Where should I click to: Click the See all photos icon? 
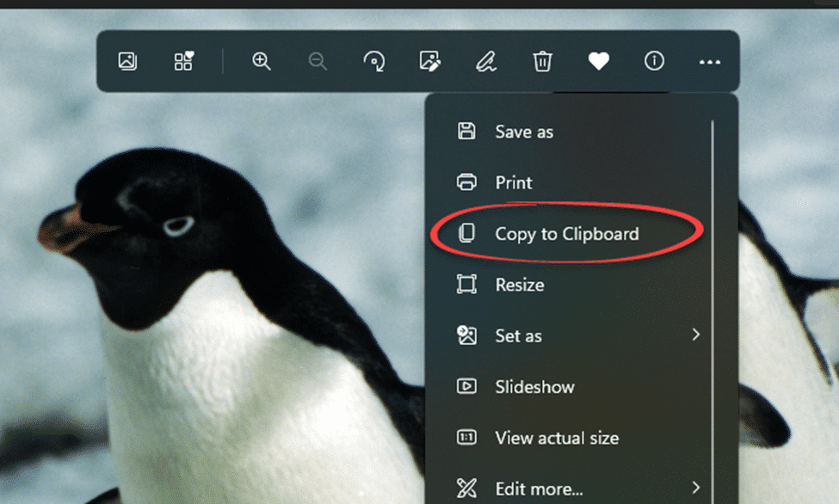click(x=127, y=61)
